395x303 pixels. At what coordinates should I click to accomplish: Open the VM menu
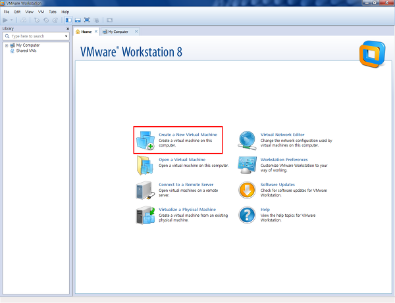[x=41, y=12]
